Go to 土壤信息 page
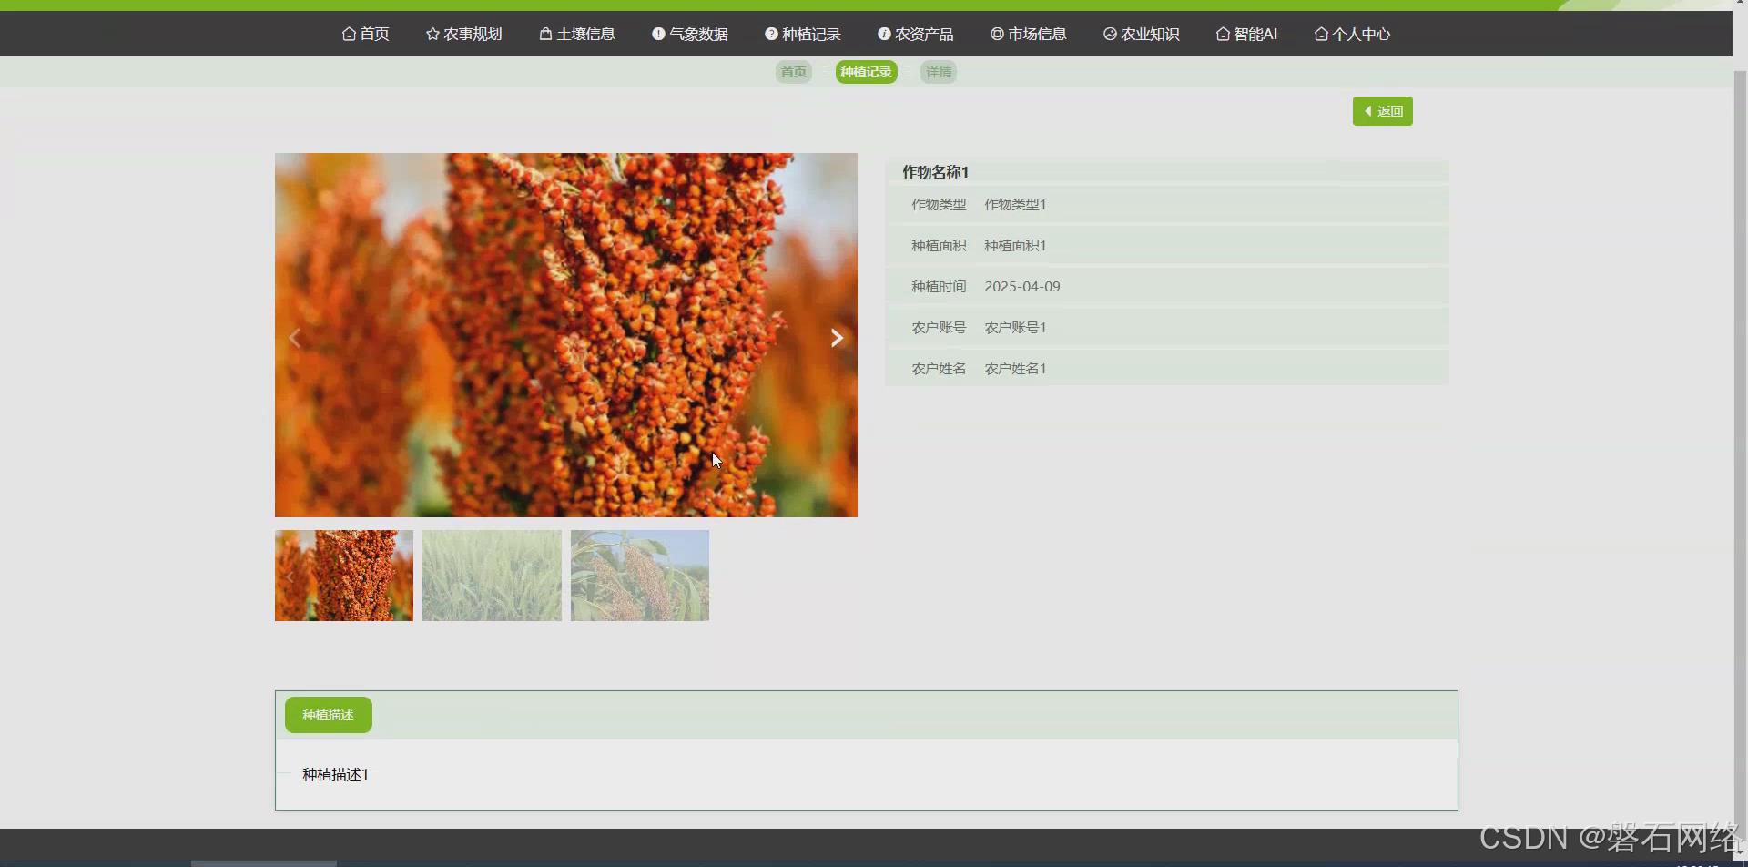Viewport: 1748px width, 867px height. pyautogui.click(x=577, y=34)
